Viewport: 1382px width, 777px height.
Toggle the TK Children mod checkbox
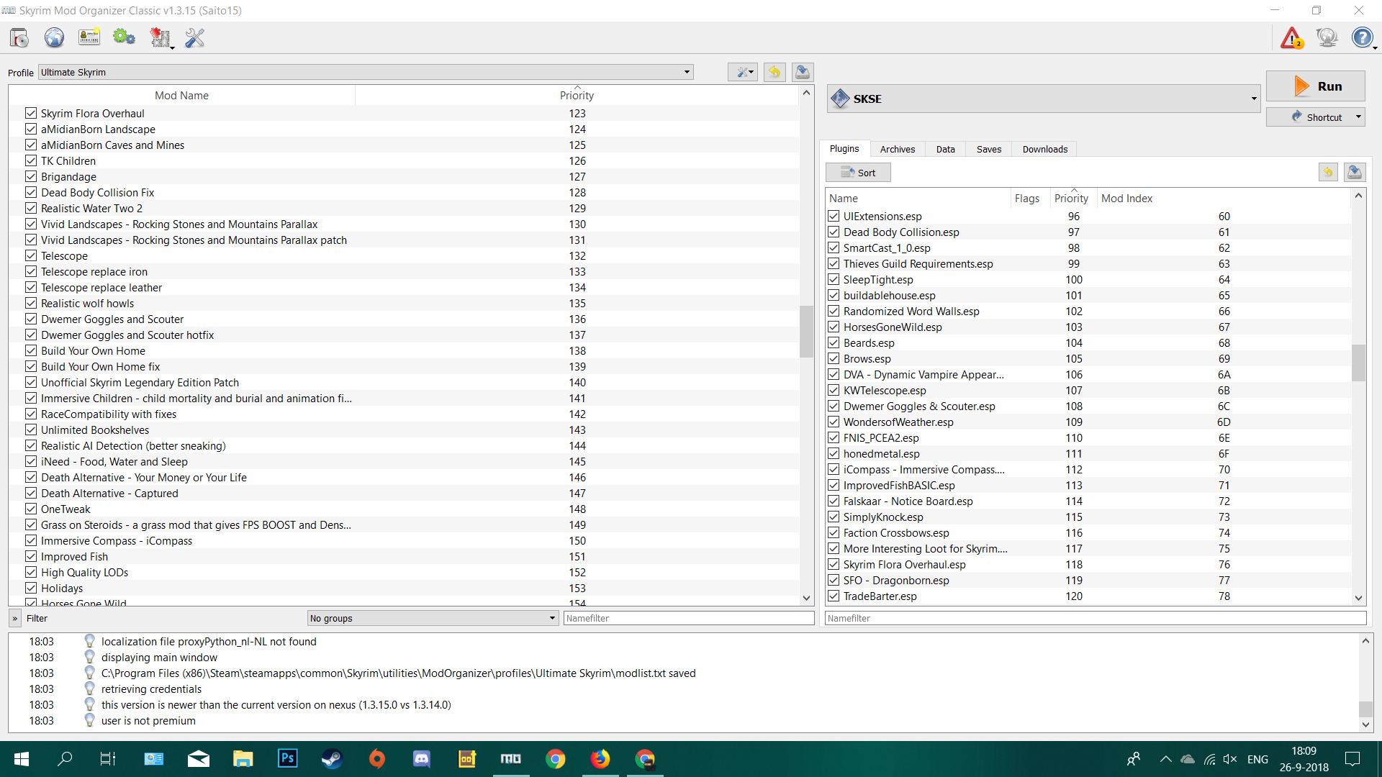[x=31, y=160]
